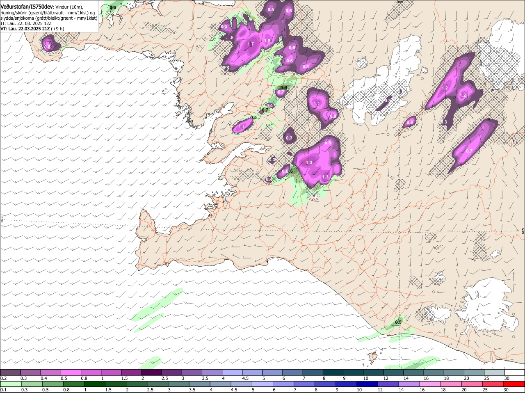Pick the 1.5 swatch in the upper legend row
This screenshot has width=525, height=393.
[131, 372]
